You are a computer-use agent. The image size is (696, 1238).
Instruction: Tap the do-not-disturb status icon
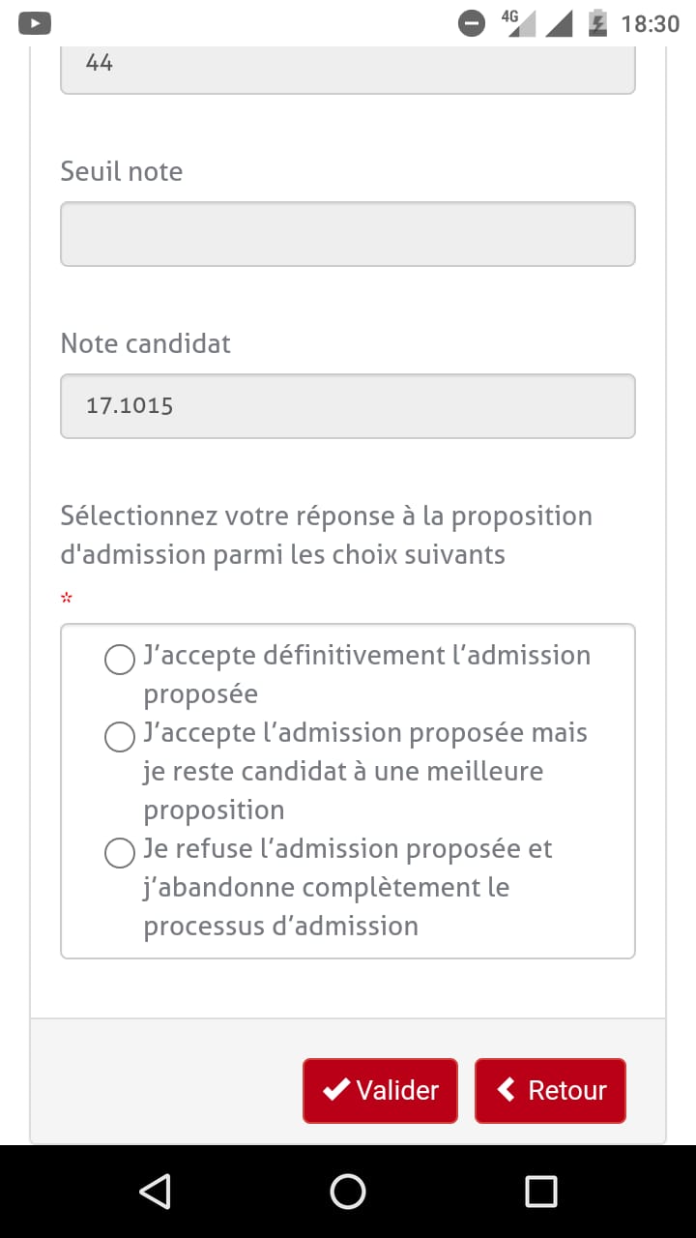point(472,23)
